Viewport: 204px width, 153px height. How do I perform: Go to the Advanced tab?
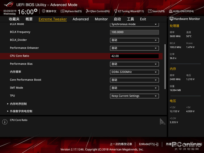pyautogui.click(x=81, y=19)
